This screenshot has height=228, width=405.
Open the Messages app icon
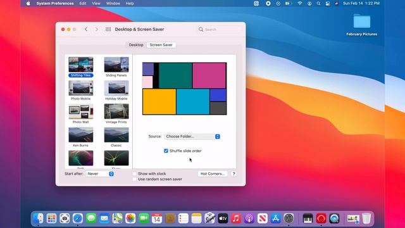(x=91, y=218)
